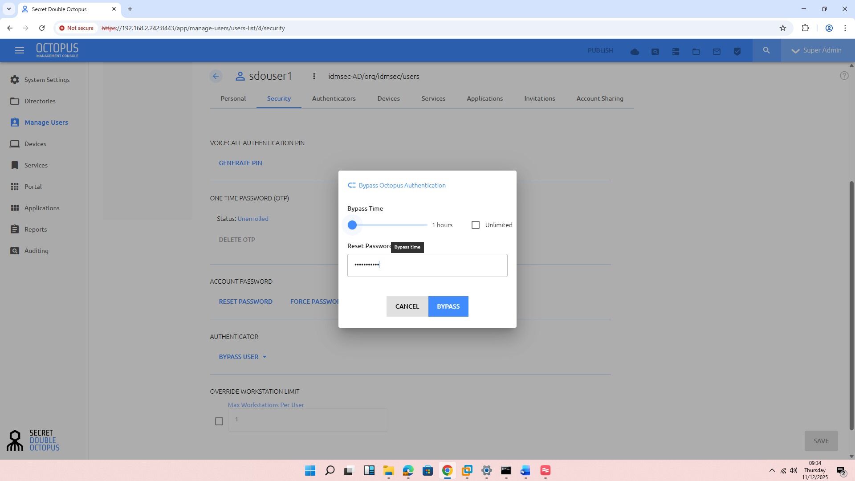
Task: Click the back arrow next to sdouser1
Action: coord(216,76)
